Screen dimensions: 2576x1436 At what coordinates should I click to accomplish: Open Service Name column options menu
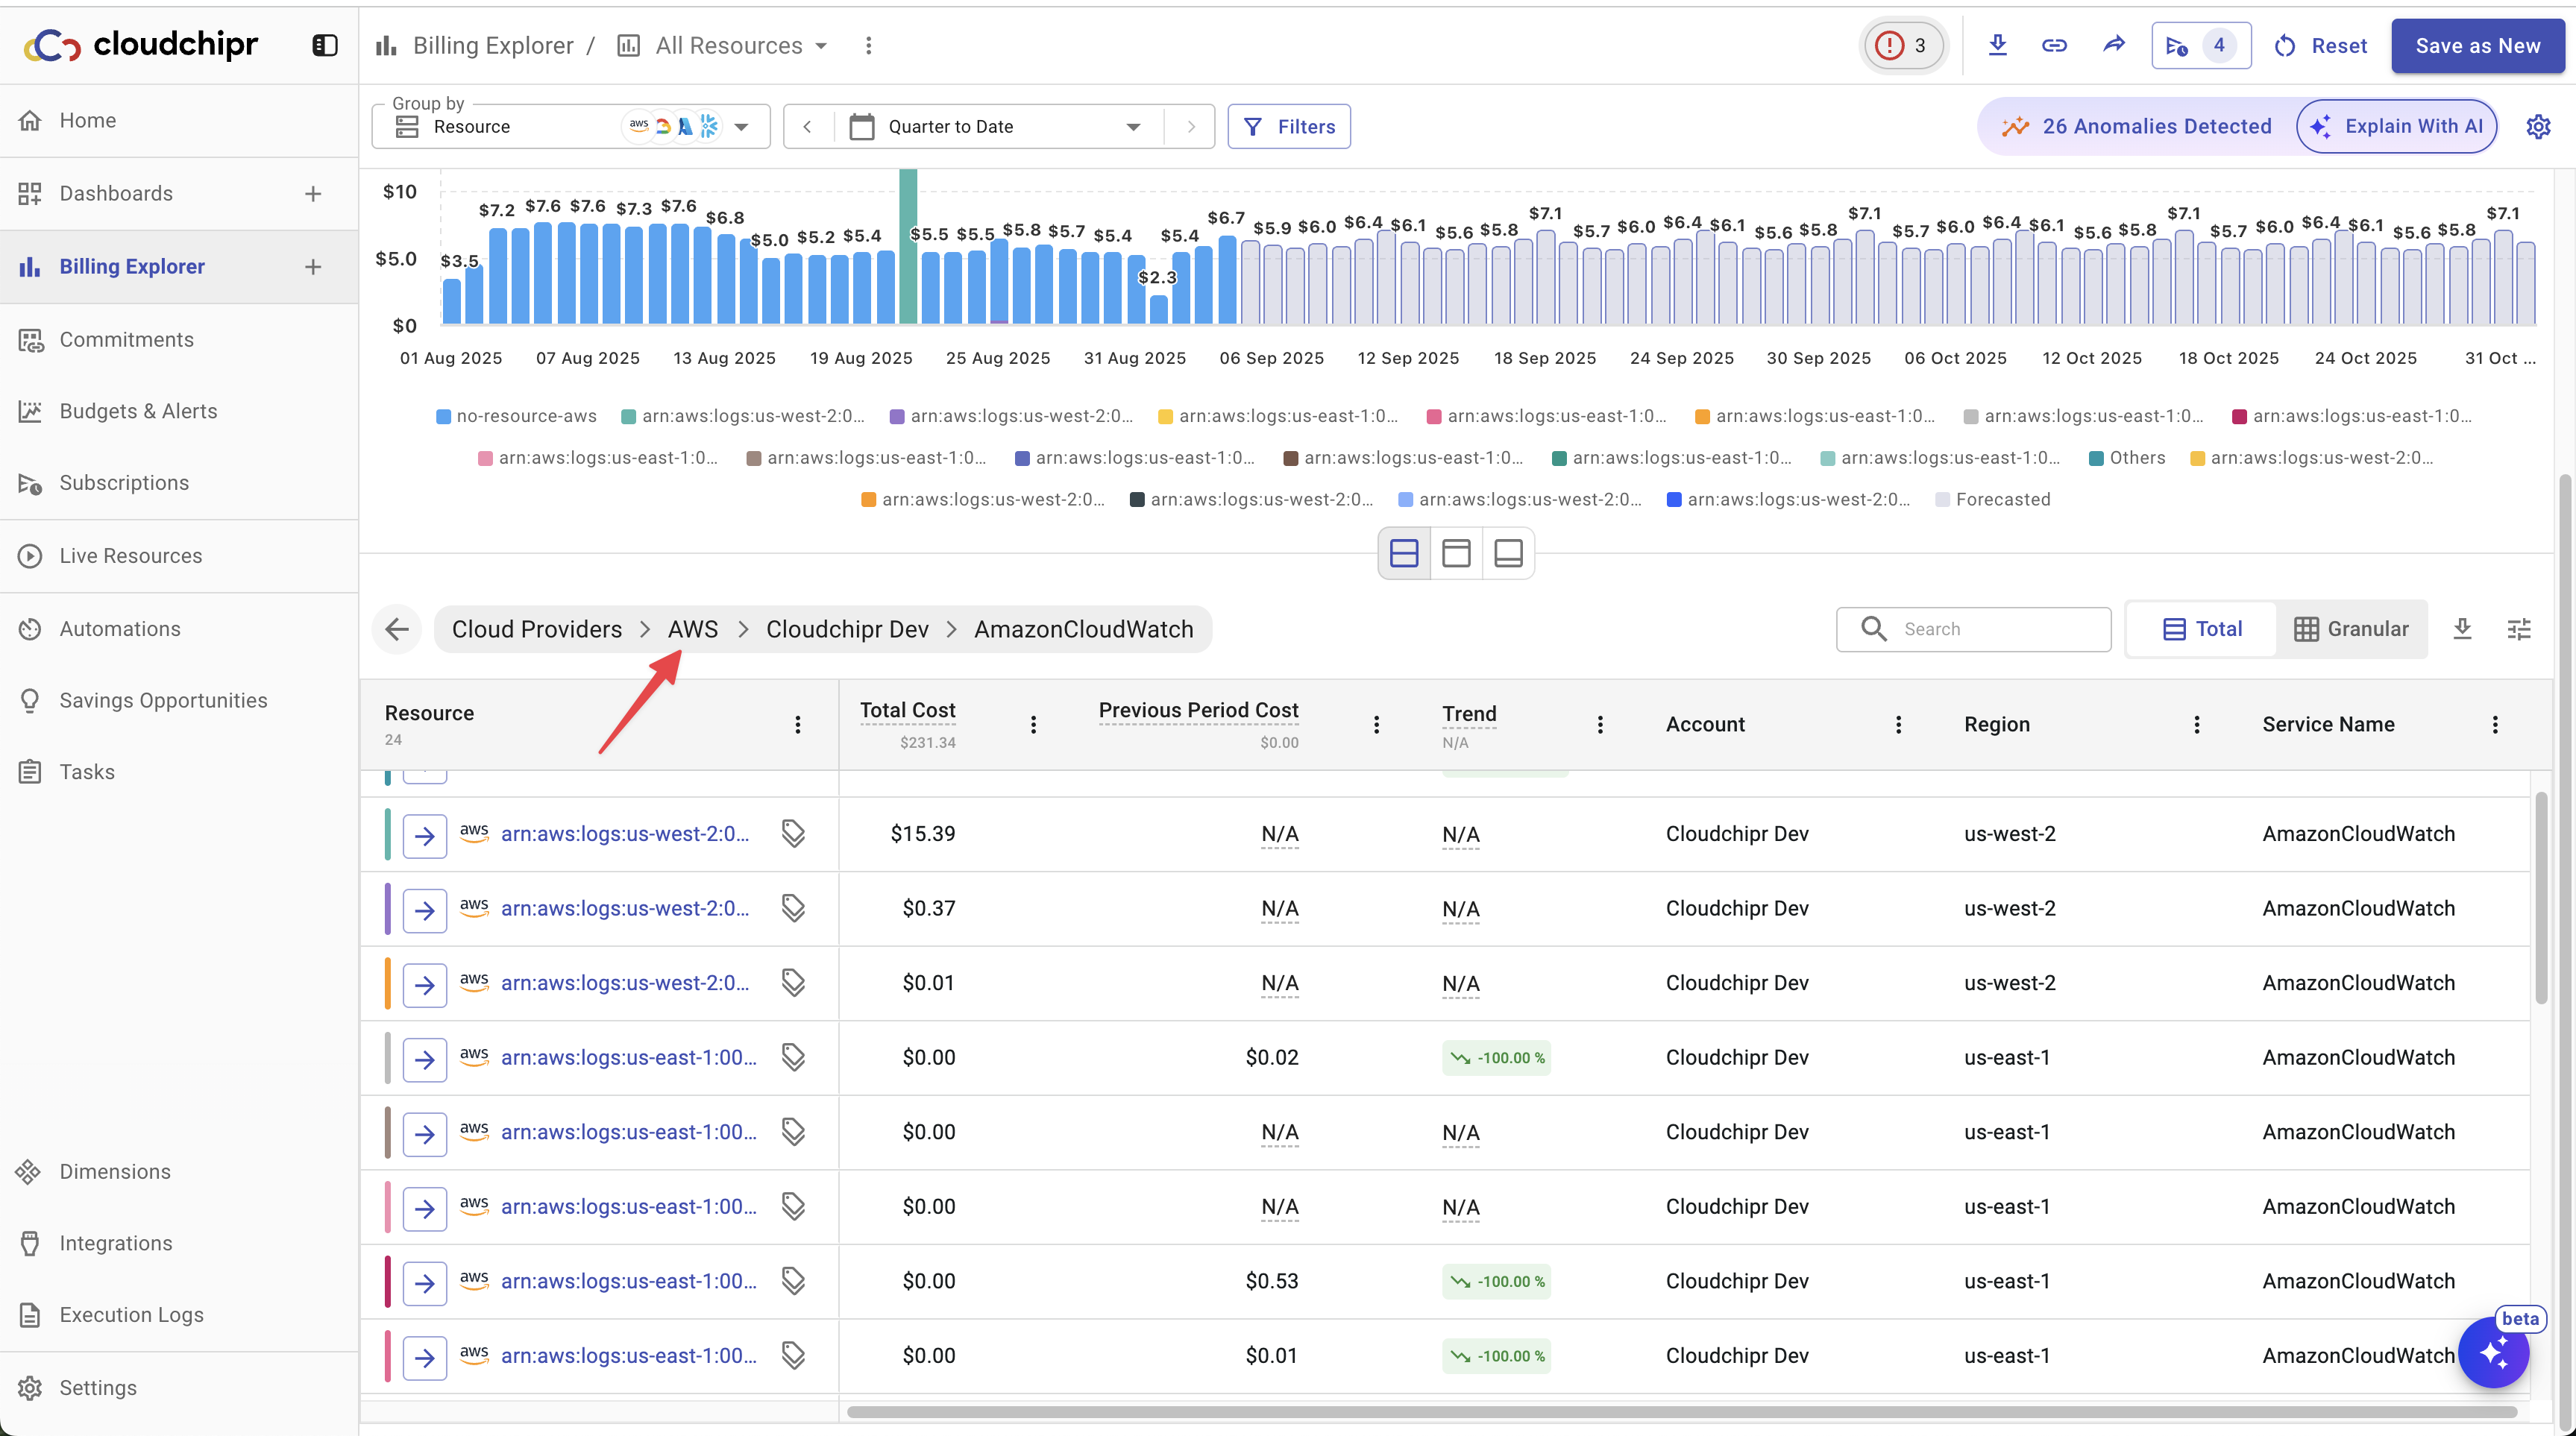2494,724
